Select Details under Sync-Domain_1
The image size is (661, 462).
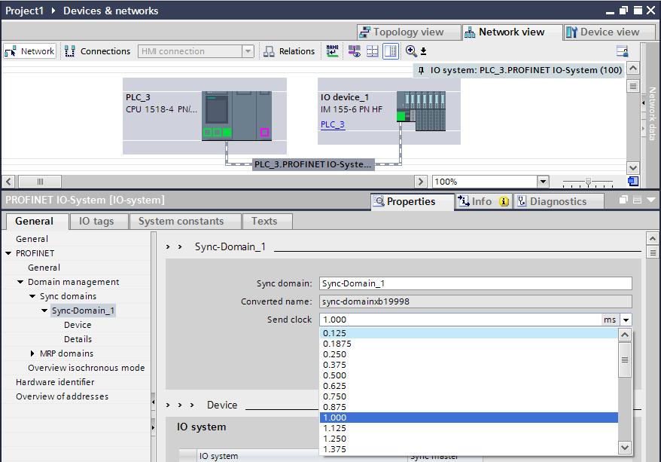(x=78, y=339)
